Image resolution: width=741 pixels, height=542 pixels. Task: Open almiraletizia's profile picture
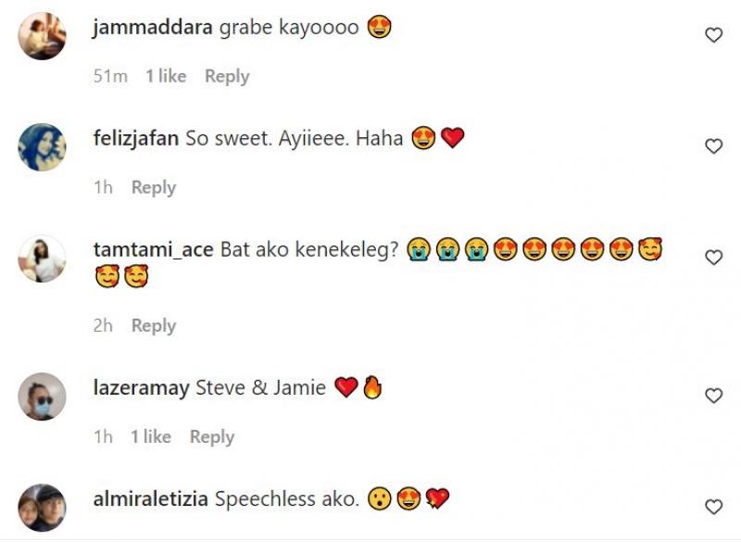[42, 508]
